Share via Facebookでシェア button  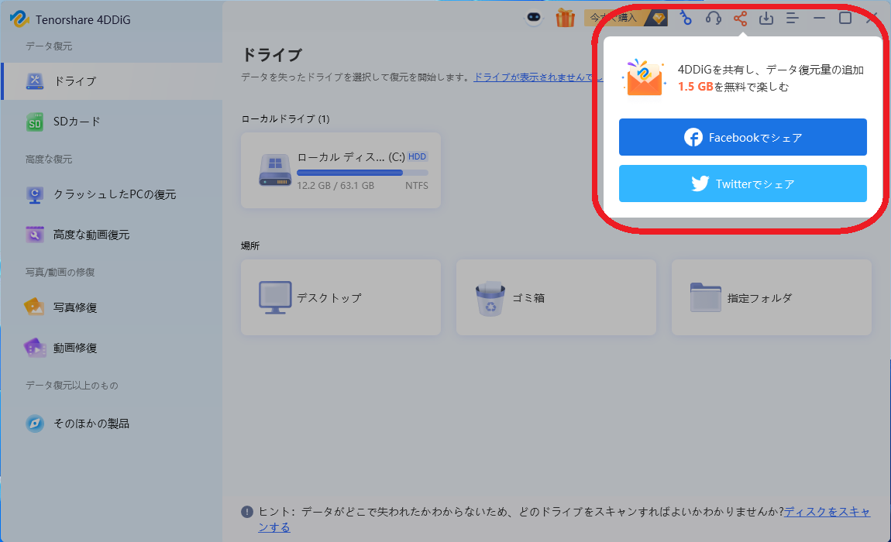[743, 137]
